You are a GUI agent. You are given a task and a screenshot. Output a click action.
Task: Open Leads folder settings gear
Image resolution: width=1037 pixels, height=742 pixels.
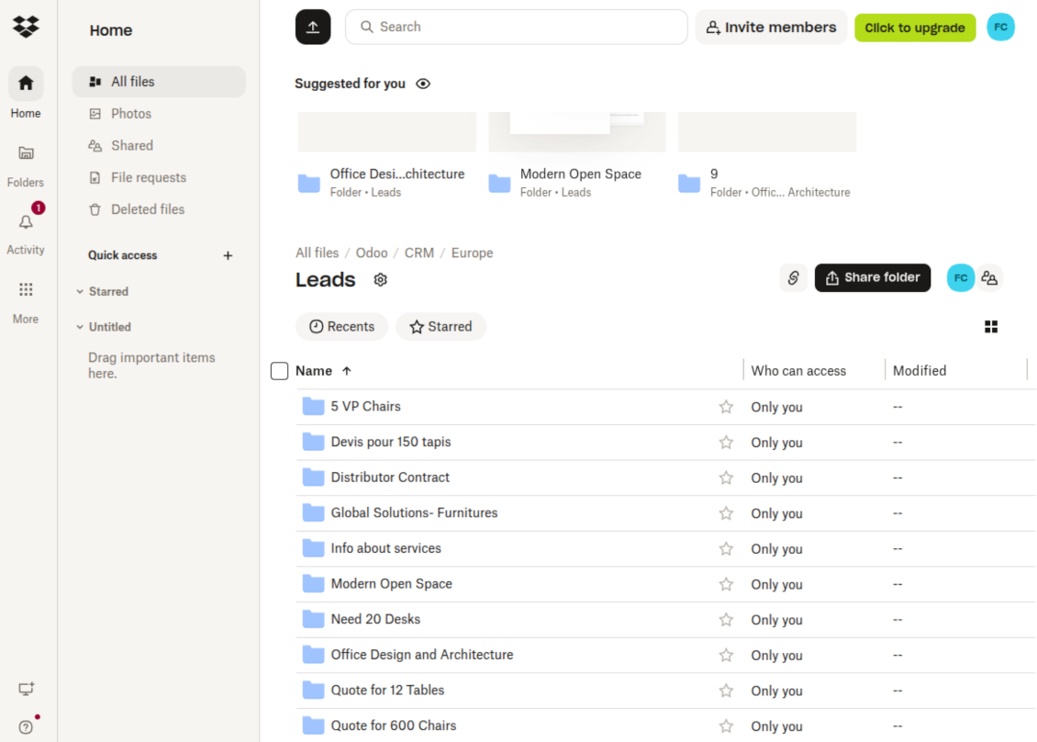pyautogui.click(x=381, y=280)
